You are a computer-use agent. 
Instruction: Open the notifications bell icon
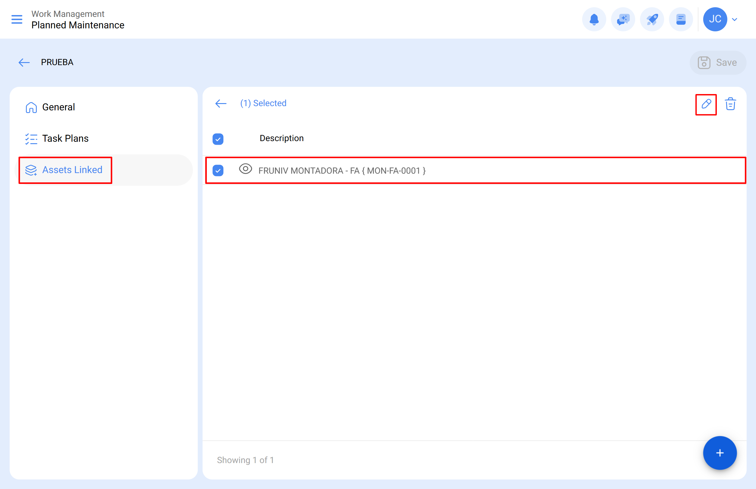tap(594, 19)
